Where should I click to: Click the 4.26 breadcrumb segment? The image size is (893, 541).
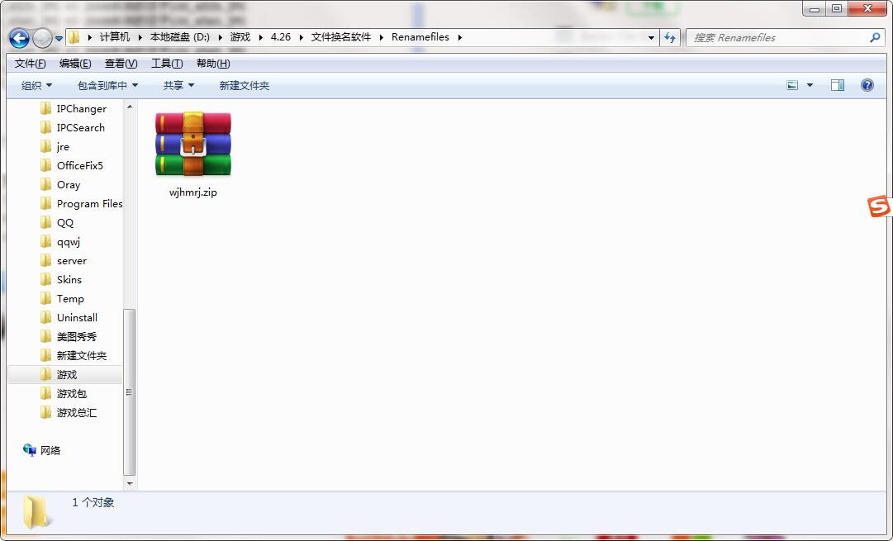pyautogui.click(x=280, y=37)
